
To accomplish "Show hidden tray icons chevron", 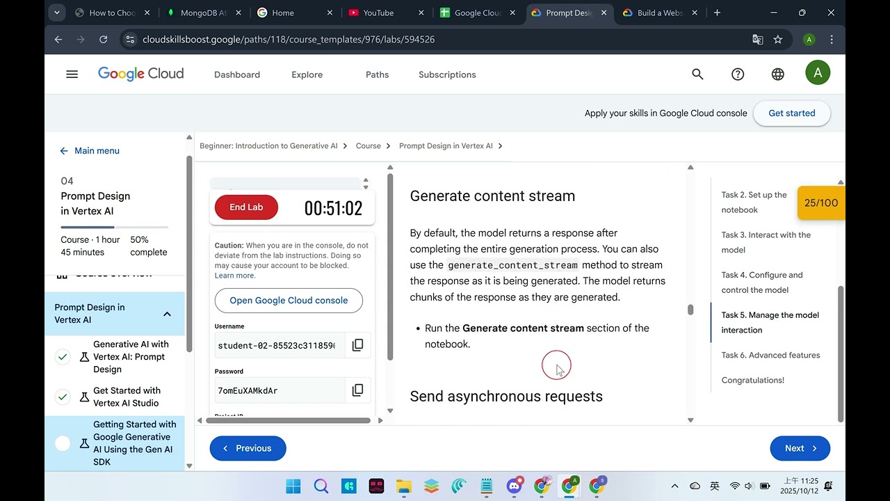I will pos(674,486).
